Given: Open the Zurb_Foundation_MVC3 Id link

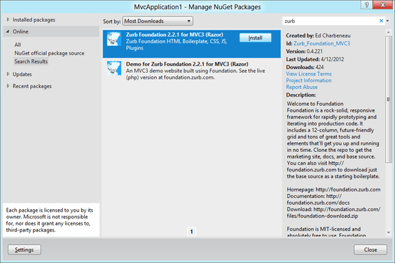Looking at the screenshot, I should (322, 43).
